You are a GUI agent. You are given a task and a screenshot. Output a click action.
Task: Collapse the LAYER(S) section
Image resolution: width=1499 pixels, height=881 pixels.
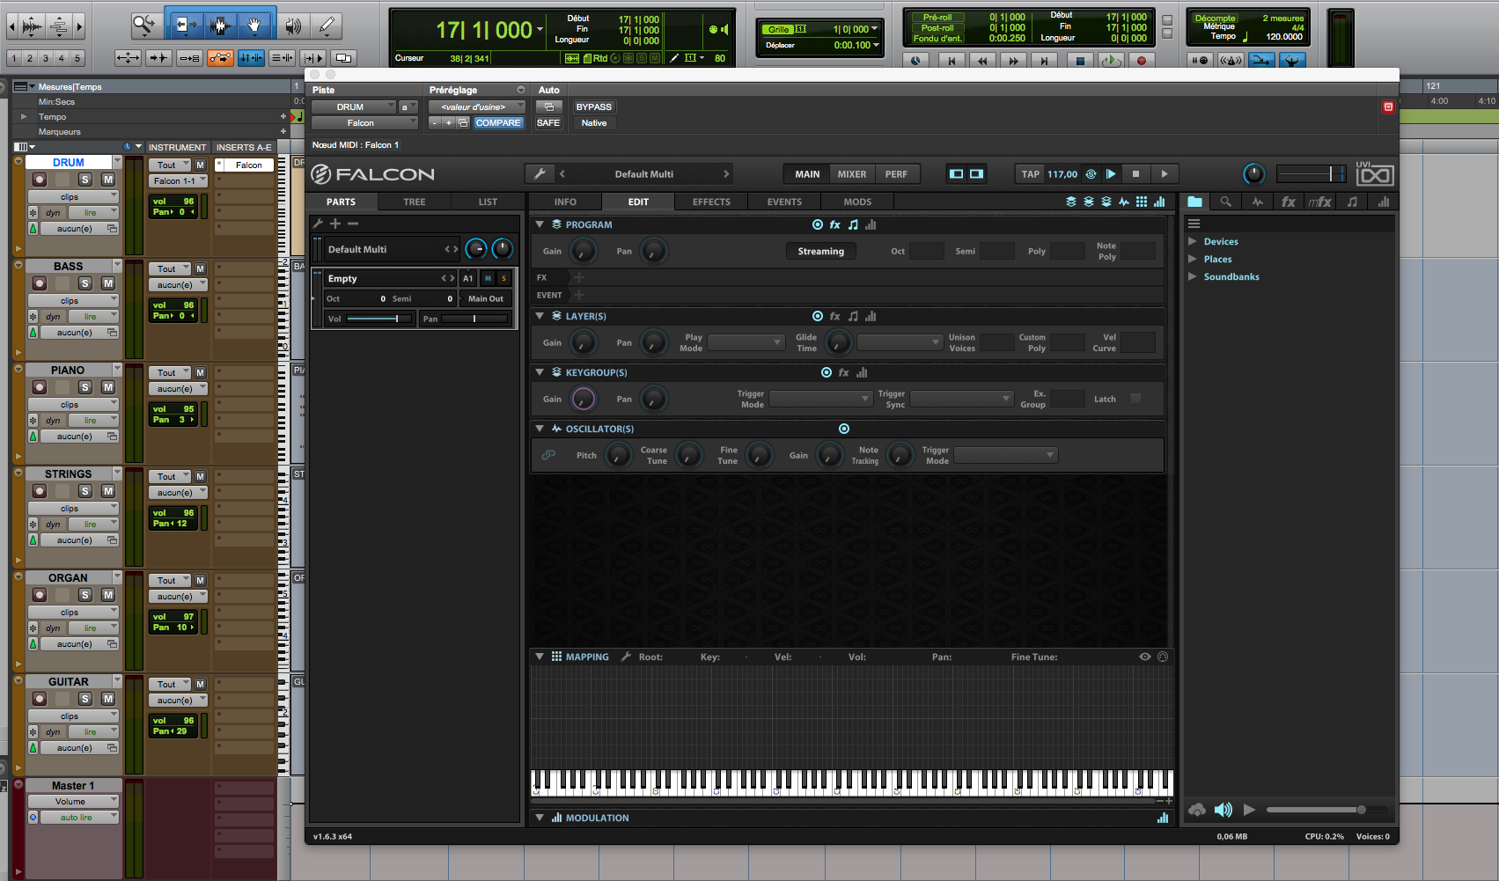coord(540,316)
